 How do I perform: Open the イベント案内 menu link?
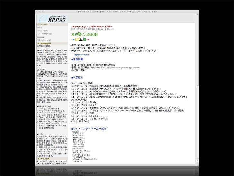[x=42, y=31]
